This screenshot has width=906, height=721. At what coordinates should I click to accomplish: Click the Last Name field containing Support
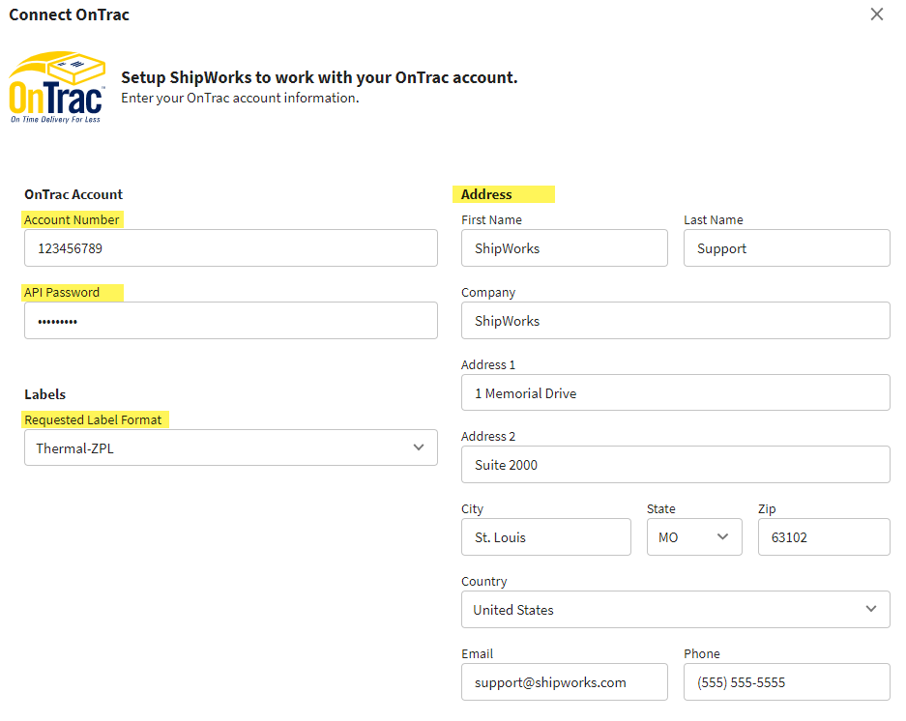[786, 247]
